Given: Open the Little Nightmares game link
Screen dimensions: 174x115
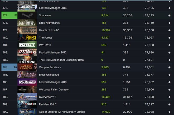Looking at the screenshot, I should click(49, 23).
